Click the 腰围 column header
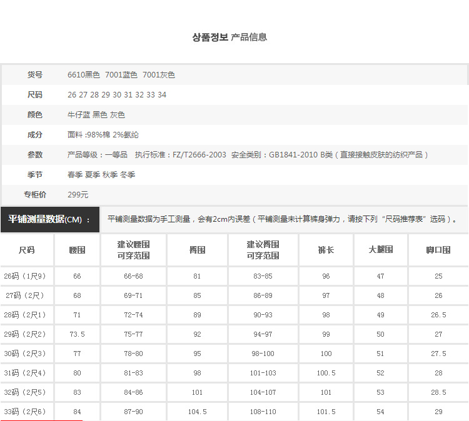Screen dimensions: 469x421 [77, 250]
